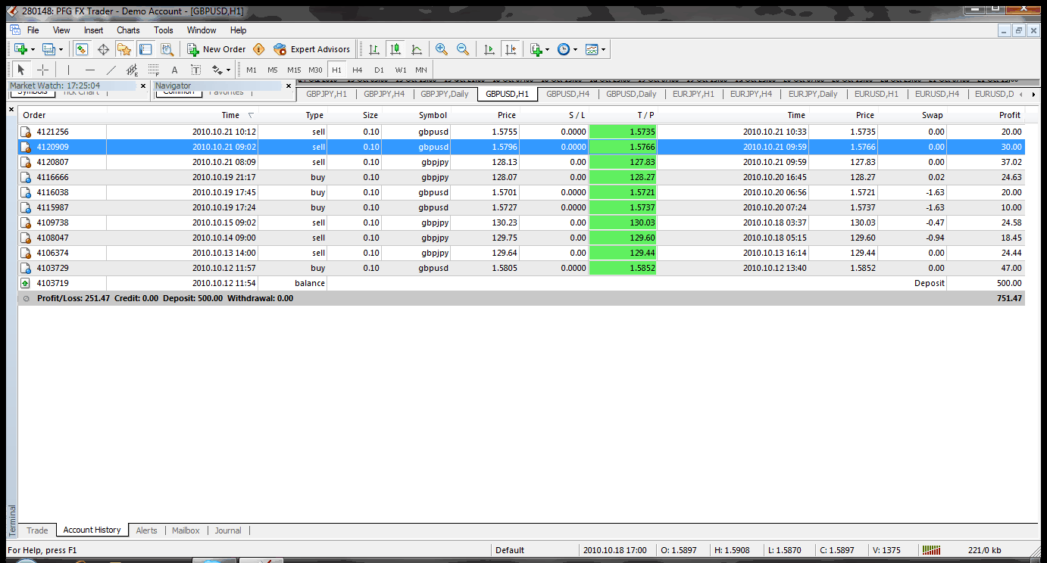Screen dimensions: 1047x563
Task: Click the Zoom Out magnifier icon
Action: (462, 49)
